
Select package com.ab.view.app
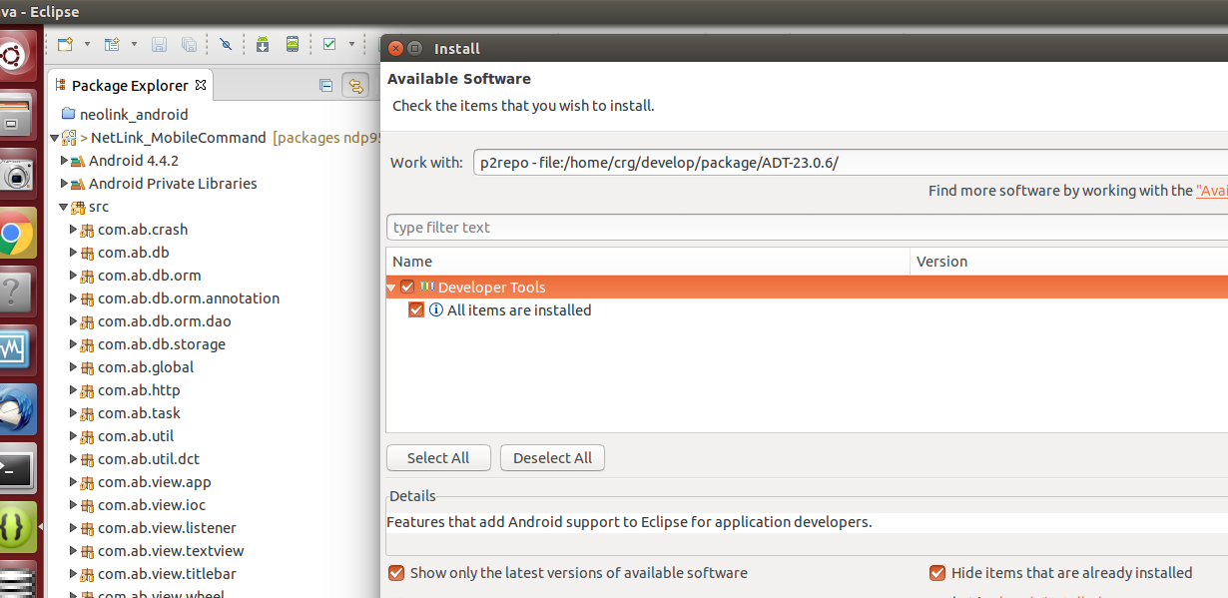coord(154,482)
